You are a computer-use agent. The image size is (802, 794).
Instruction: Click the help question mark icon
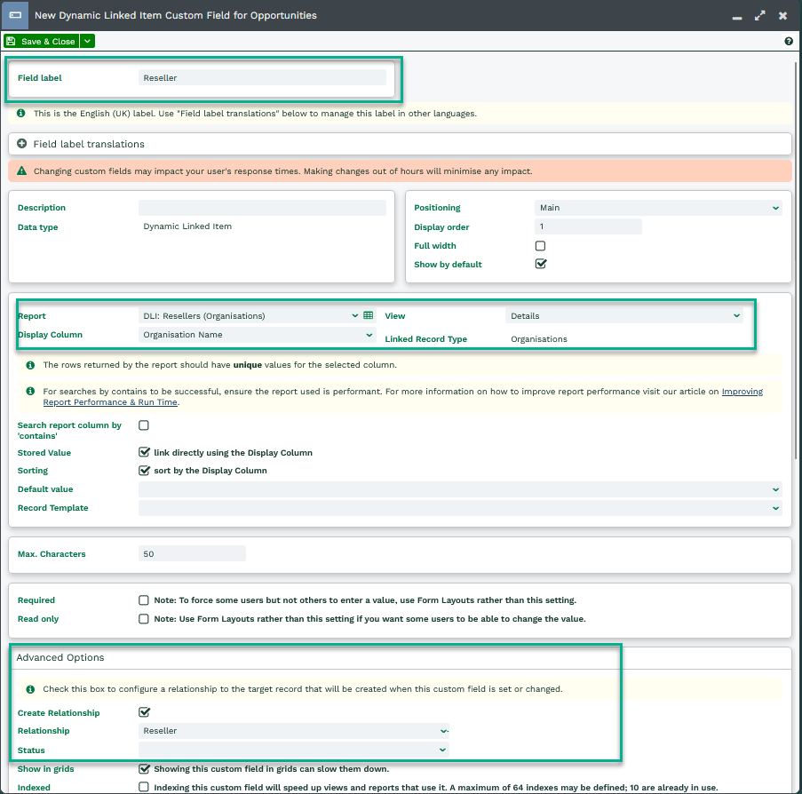[789, 42]
